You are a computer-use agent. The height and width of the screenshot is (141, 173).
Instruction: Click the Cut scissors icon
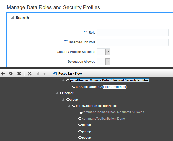[x=30, y=74]
